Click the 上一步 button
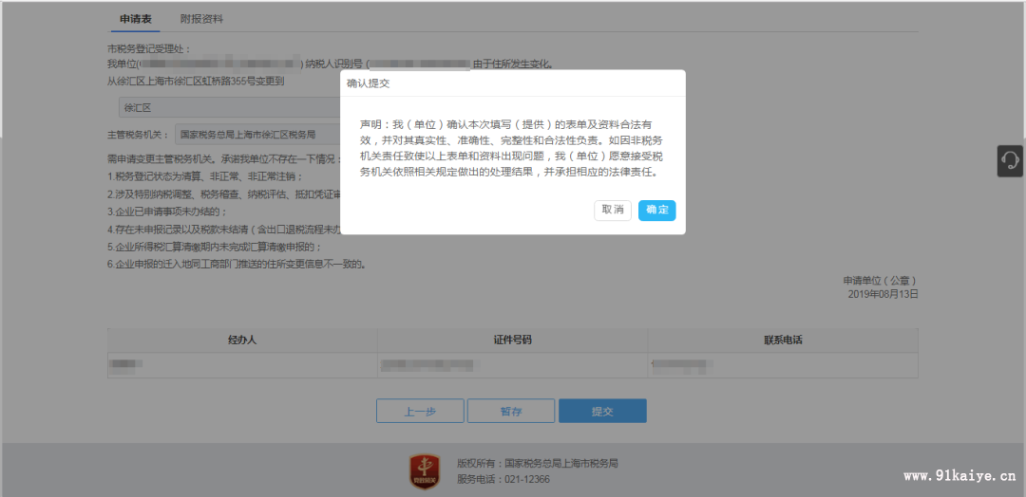This screenshot has width=1026, height=497. coord(420,411)
